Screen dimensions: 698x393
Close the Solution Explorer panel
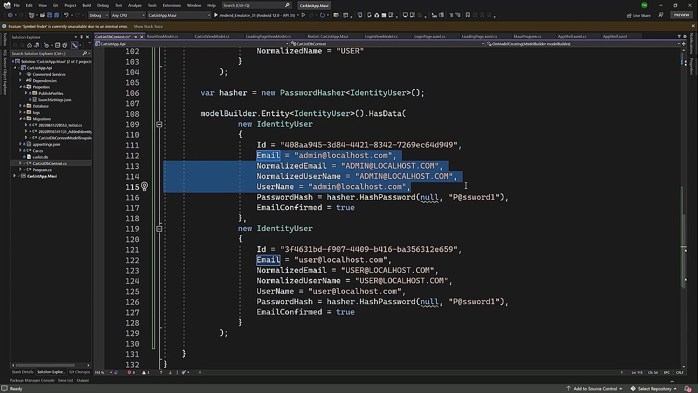point(87,37)
